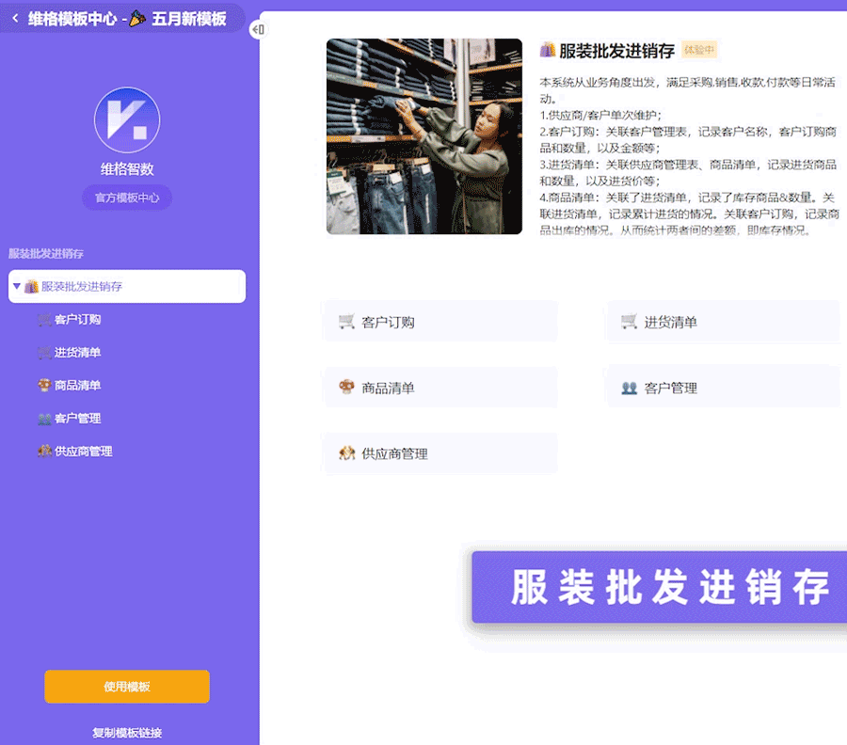Collapse the left panel with the collapse arrow
The image size is (847, 745).
(x=256, y=30)
